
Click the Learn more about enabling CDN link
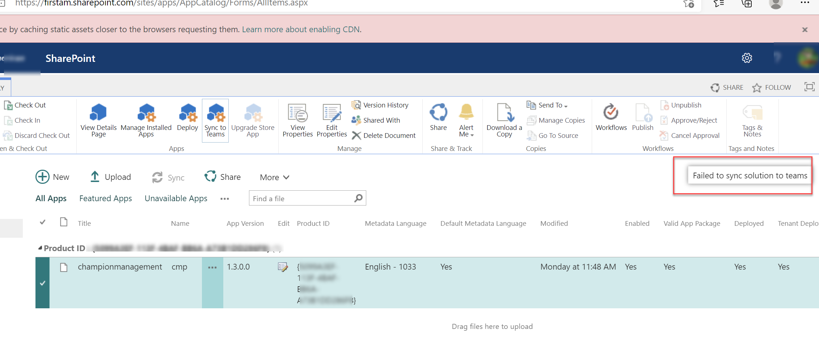[x=301, y=29]
